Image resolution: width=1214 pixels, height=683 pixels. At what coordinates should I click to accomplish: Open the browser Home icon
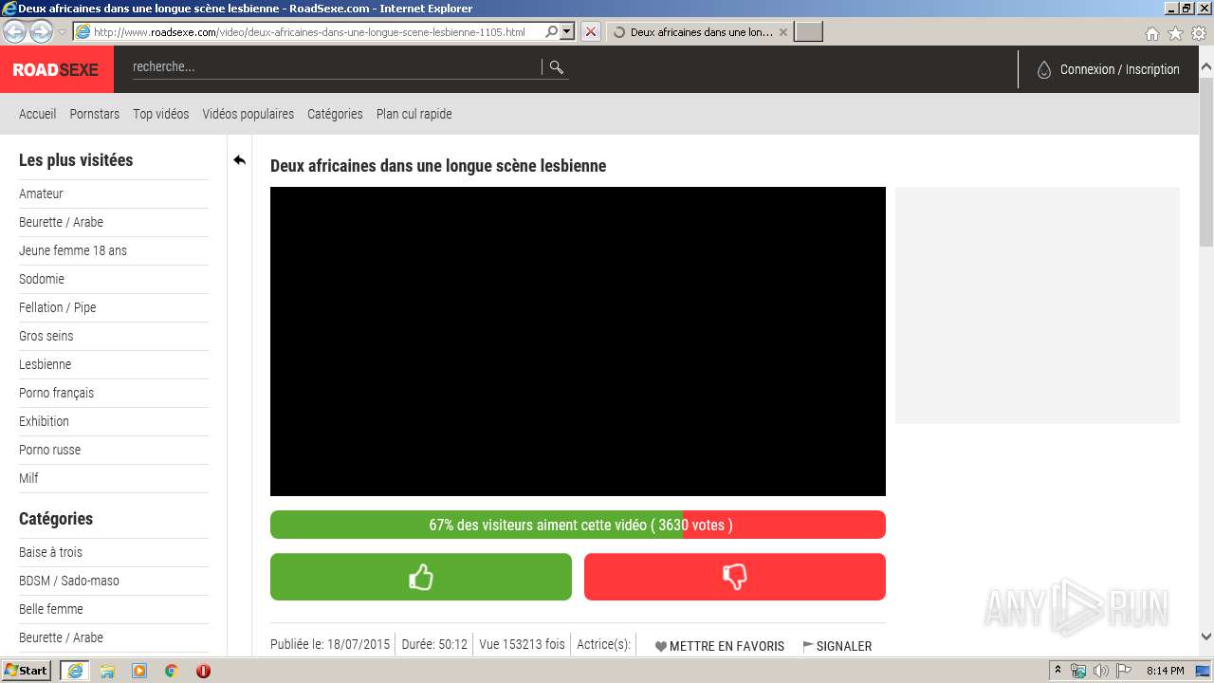pyautogui.click(x=1151, y=33)
